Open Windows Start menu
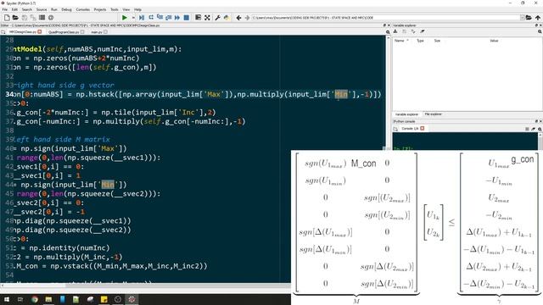Viewport: 543px width, 305px height. point(7,299)
